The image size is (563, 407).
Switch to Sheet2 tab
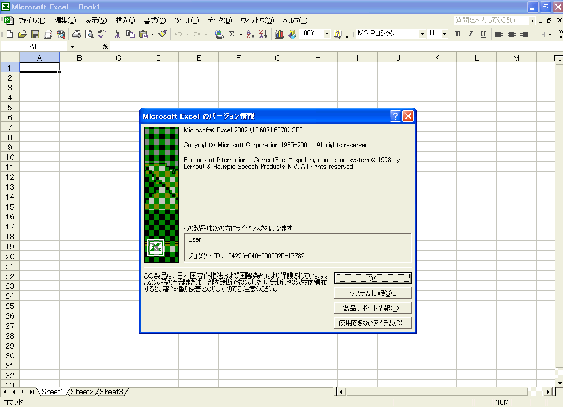pyautogui.click(x=82, y=392)
